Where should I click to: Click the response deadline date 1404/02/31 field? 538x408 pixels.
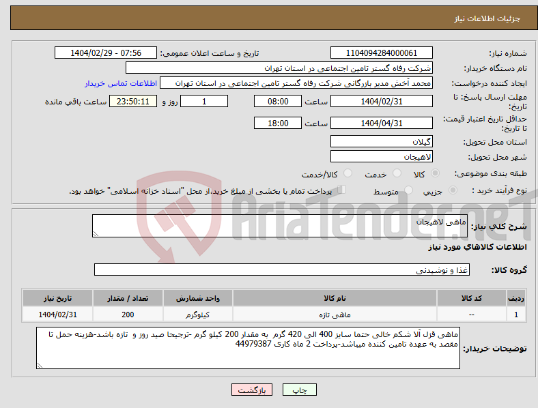coord(382,102)
